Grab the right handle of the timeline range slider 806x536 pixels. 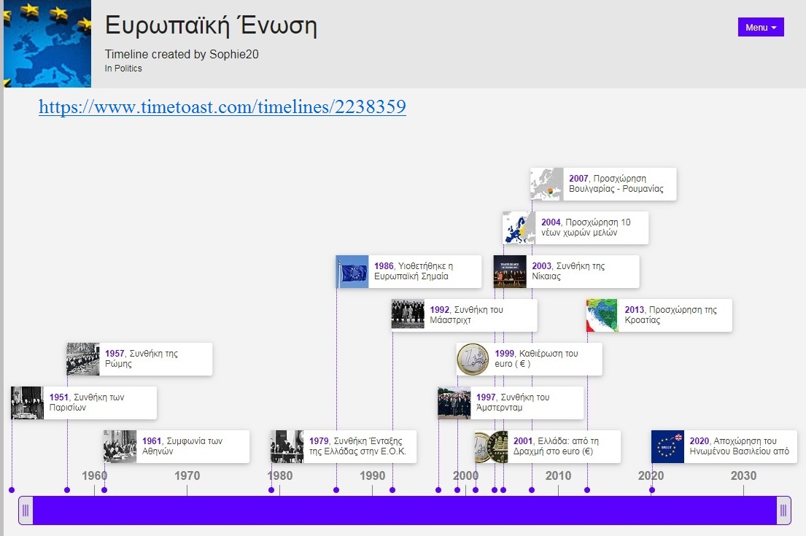click(783, 510)
